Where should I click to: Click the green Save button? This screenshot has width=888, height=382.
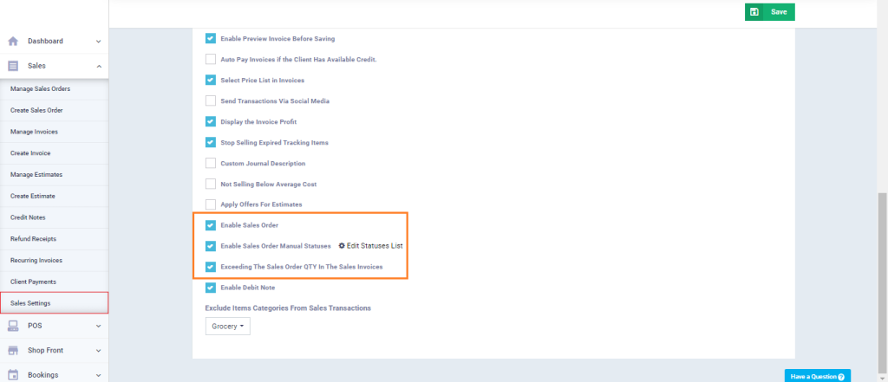[x=769, y=12]
